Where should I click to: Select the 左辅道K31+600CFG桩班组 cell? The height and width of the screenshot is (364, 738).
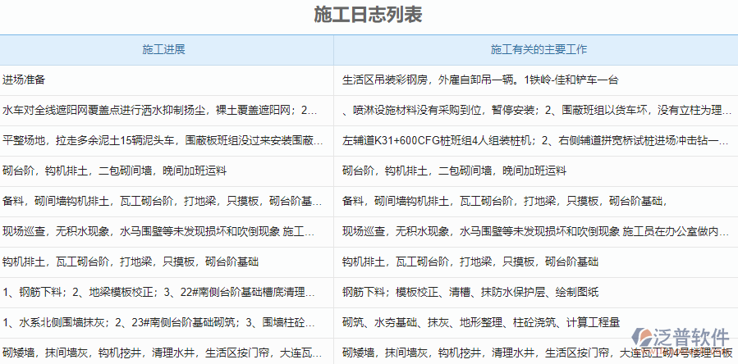point(536,141)
